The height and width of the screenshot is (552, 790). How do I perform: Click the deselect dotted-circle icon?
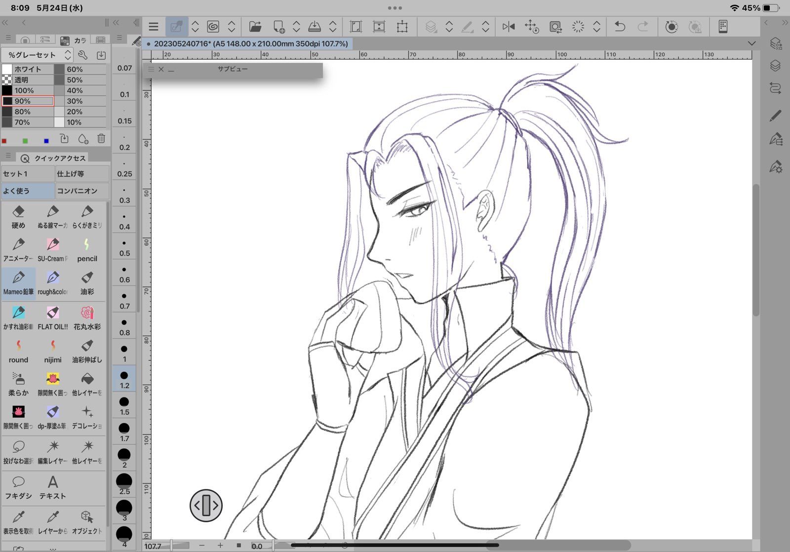pos(578,27)
